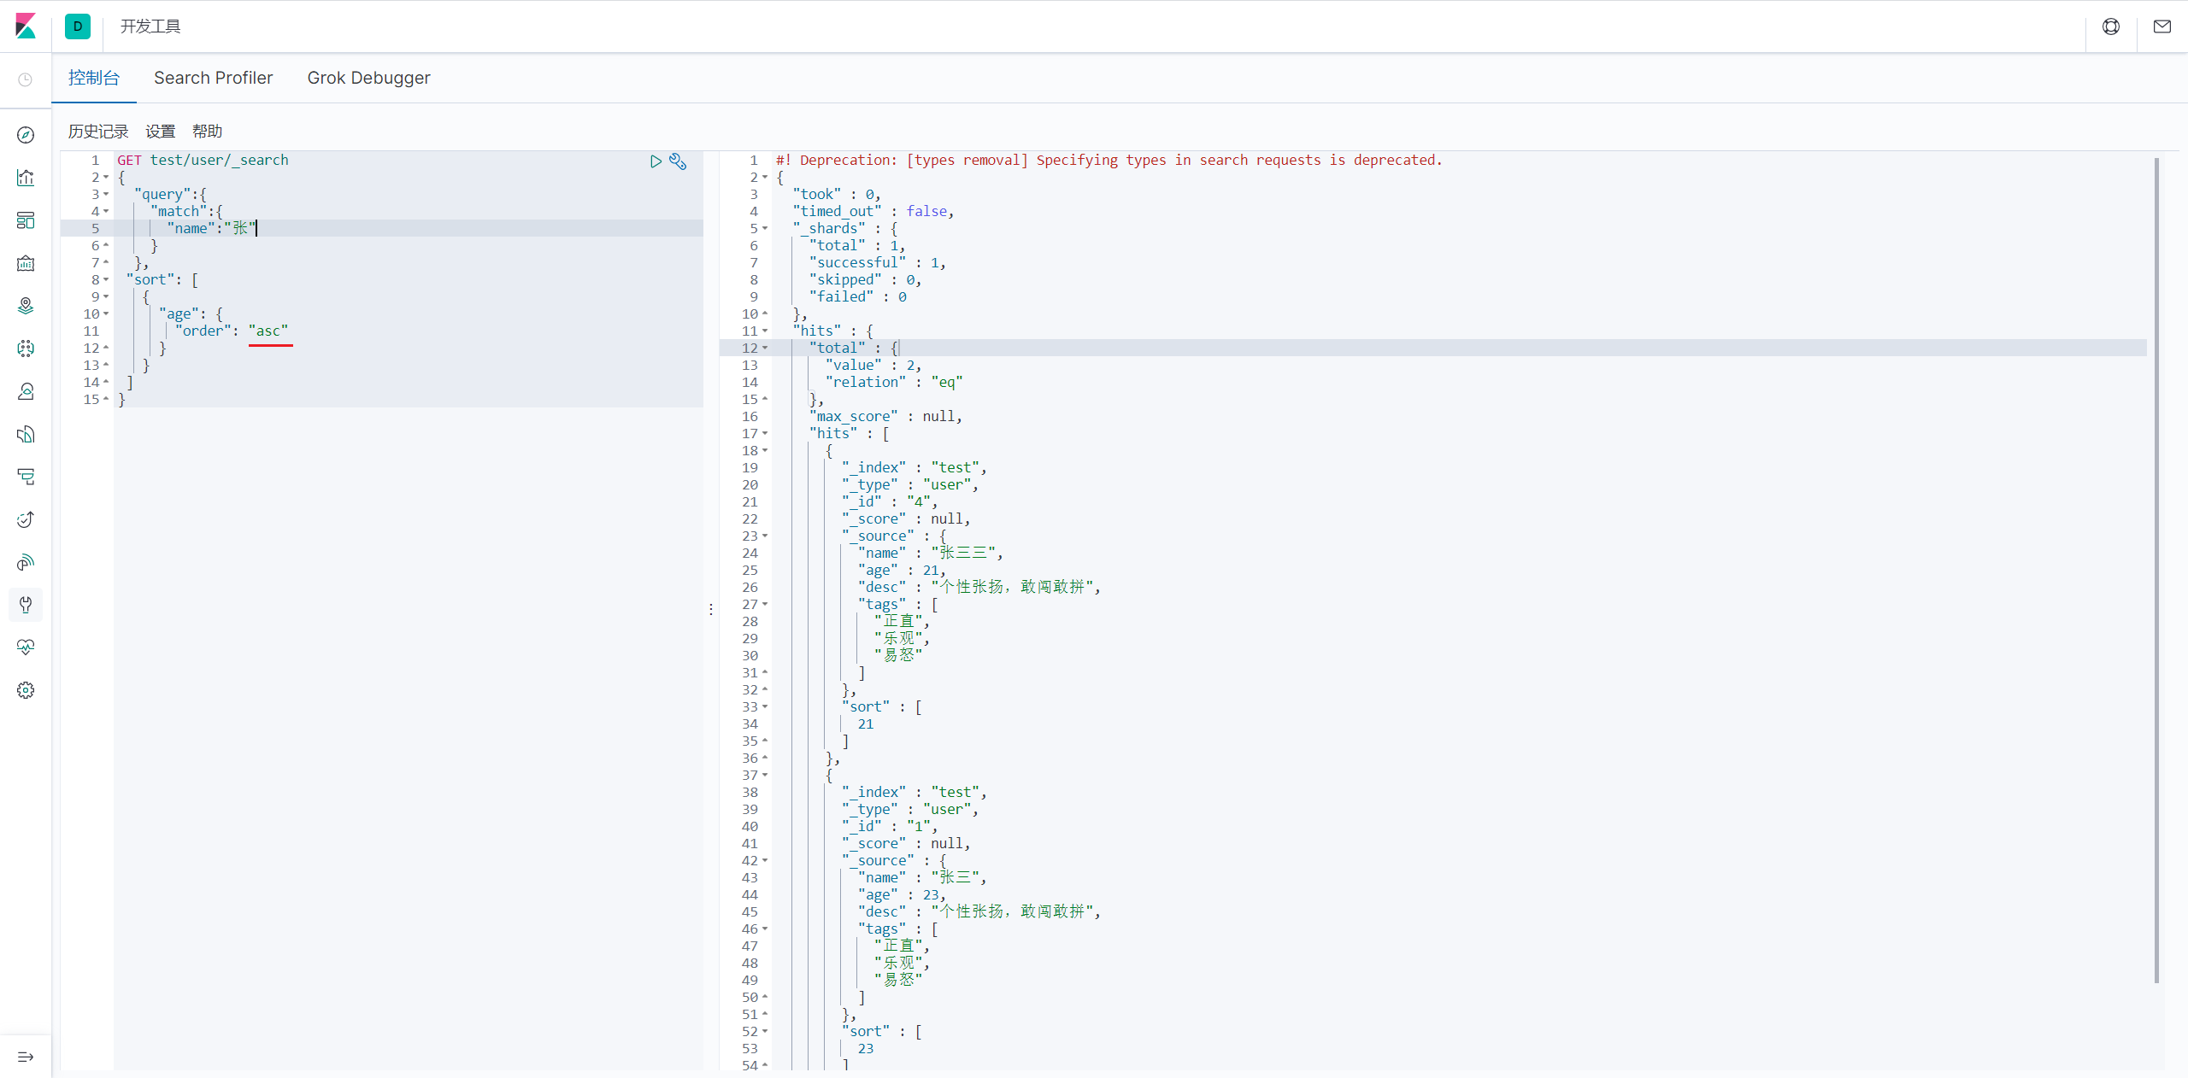Open Management from the gear sidebar icon
Image resolution: width=2188 pixels, height=1078 pixels.
pyautogui.click(x=26, y=690)
